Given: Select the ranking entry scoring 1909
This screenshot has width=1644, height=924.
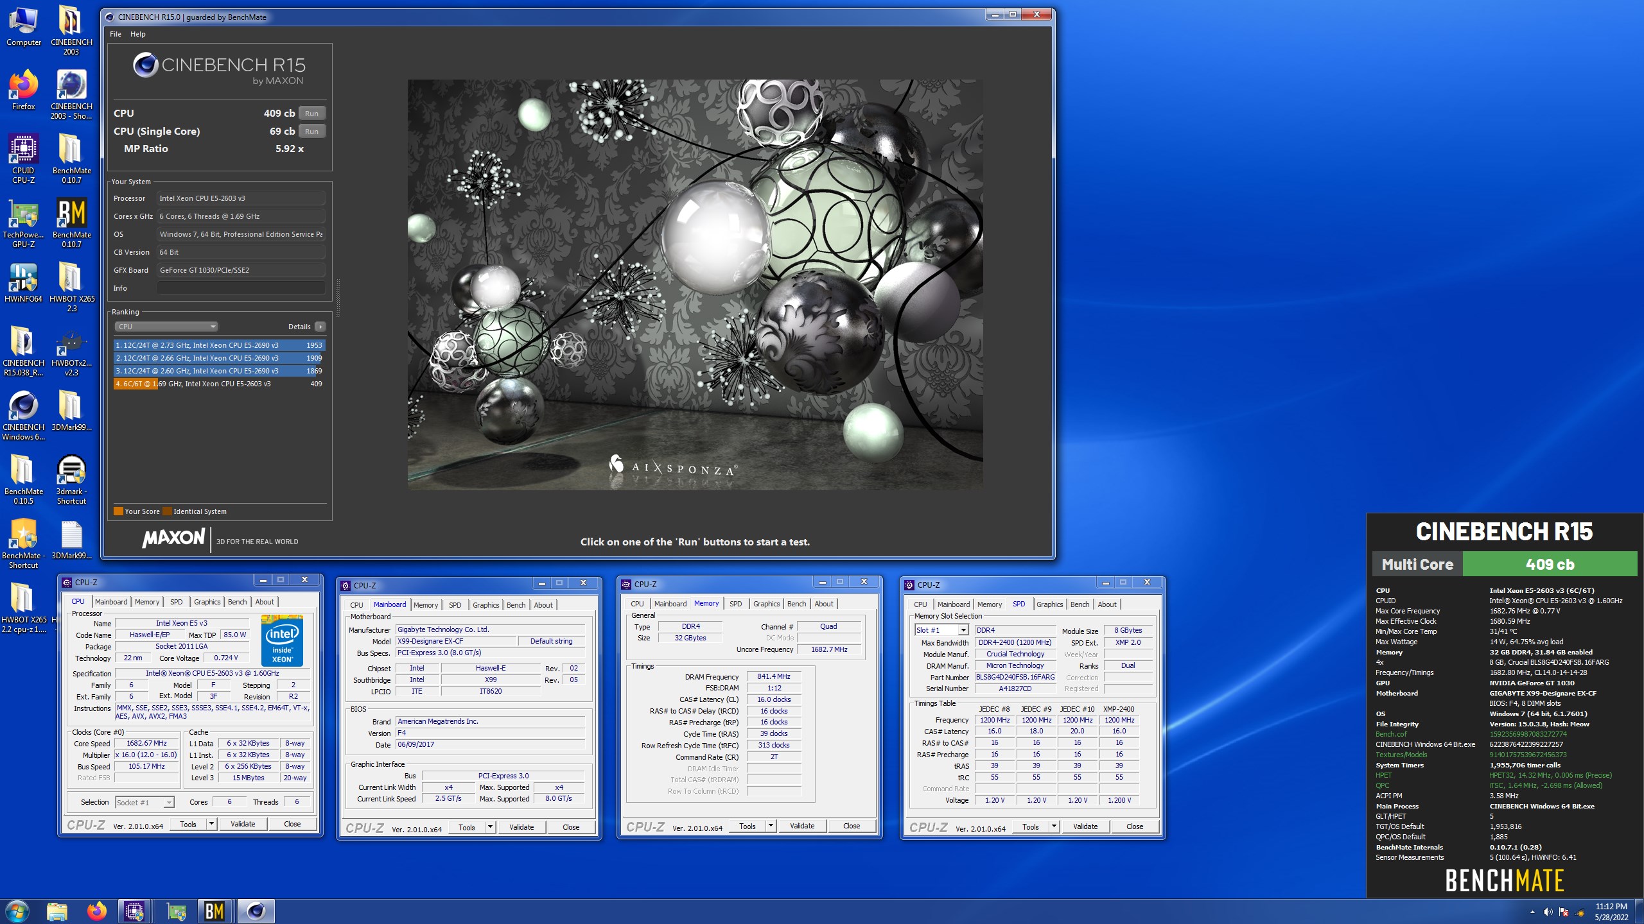Looking at the screenshot, I should point(220,358).
